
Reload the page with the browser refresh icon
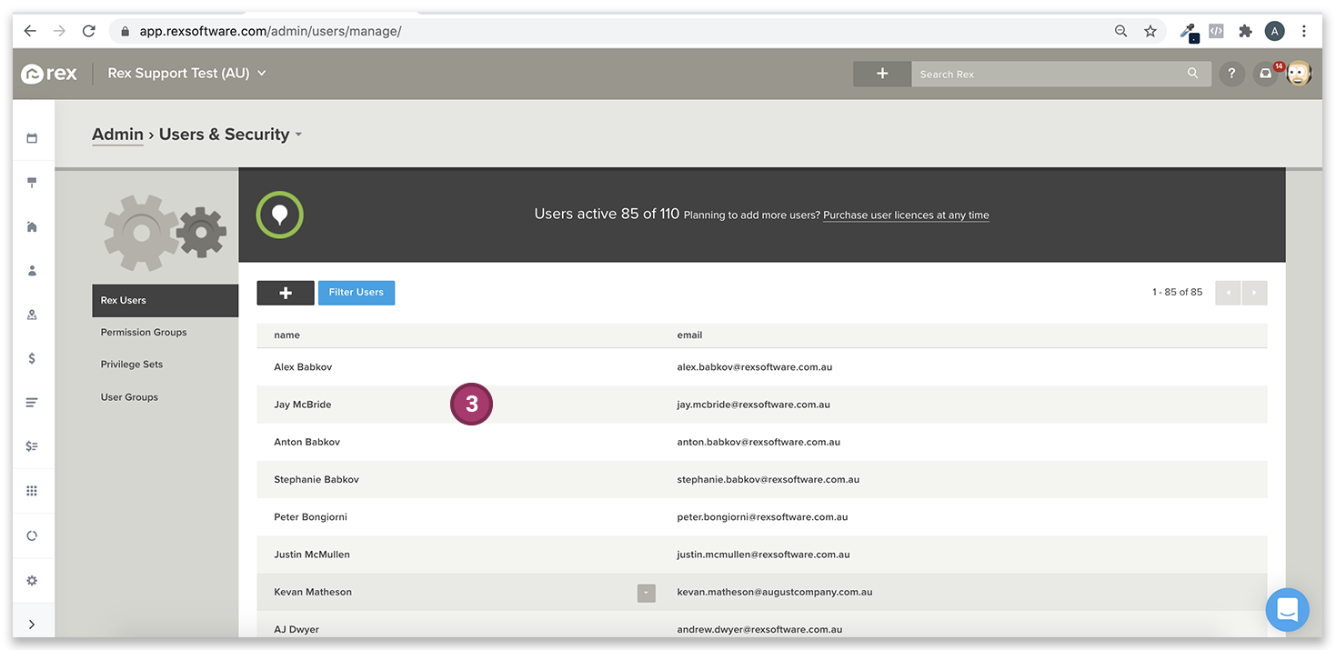(88, 31)
